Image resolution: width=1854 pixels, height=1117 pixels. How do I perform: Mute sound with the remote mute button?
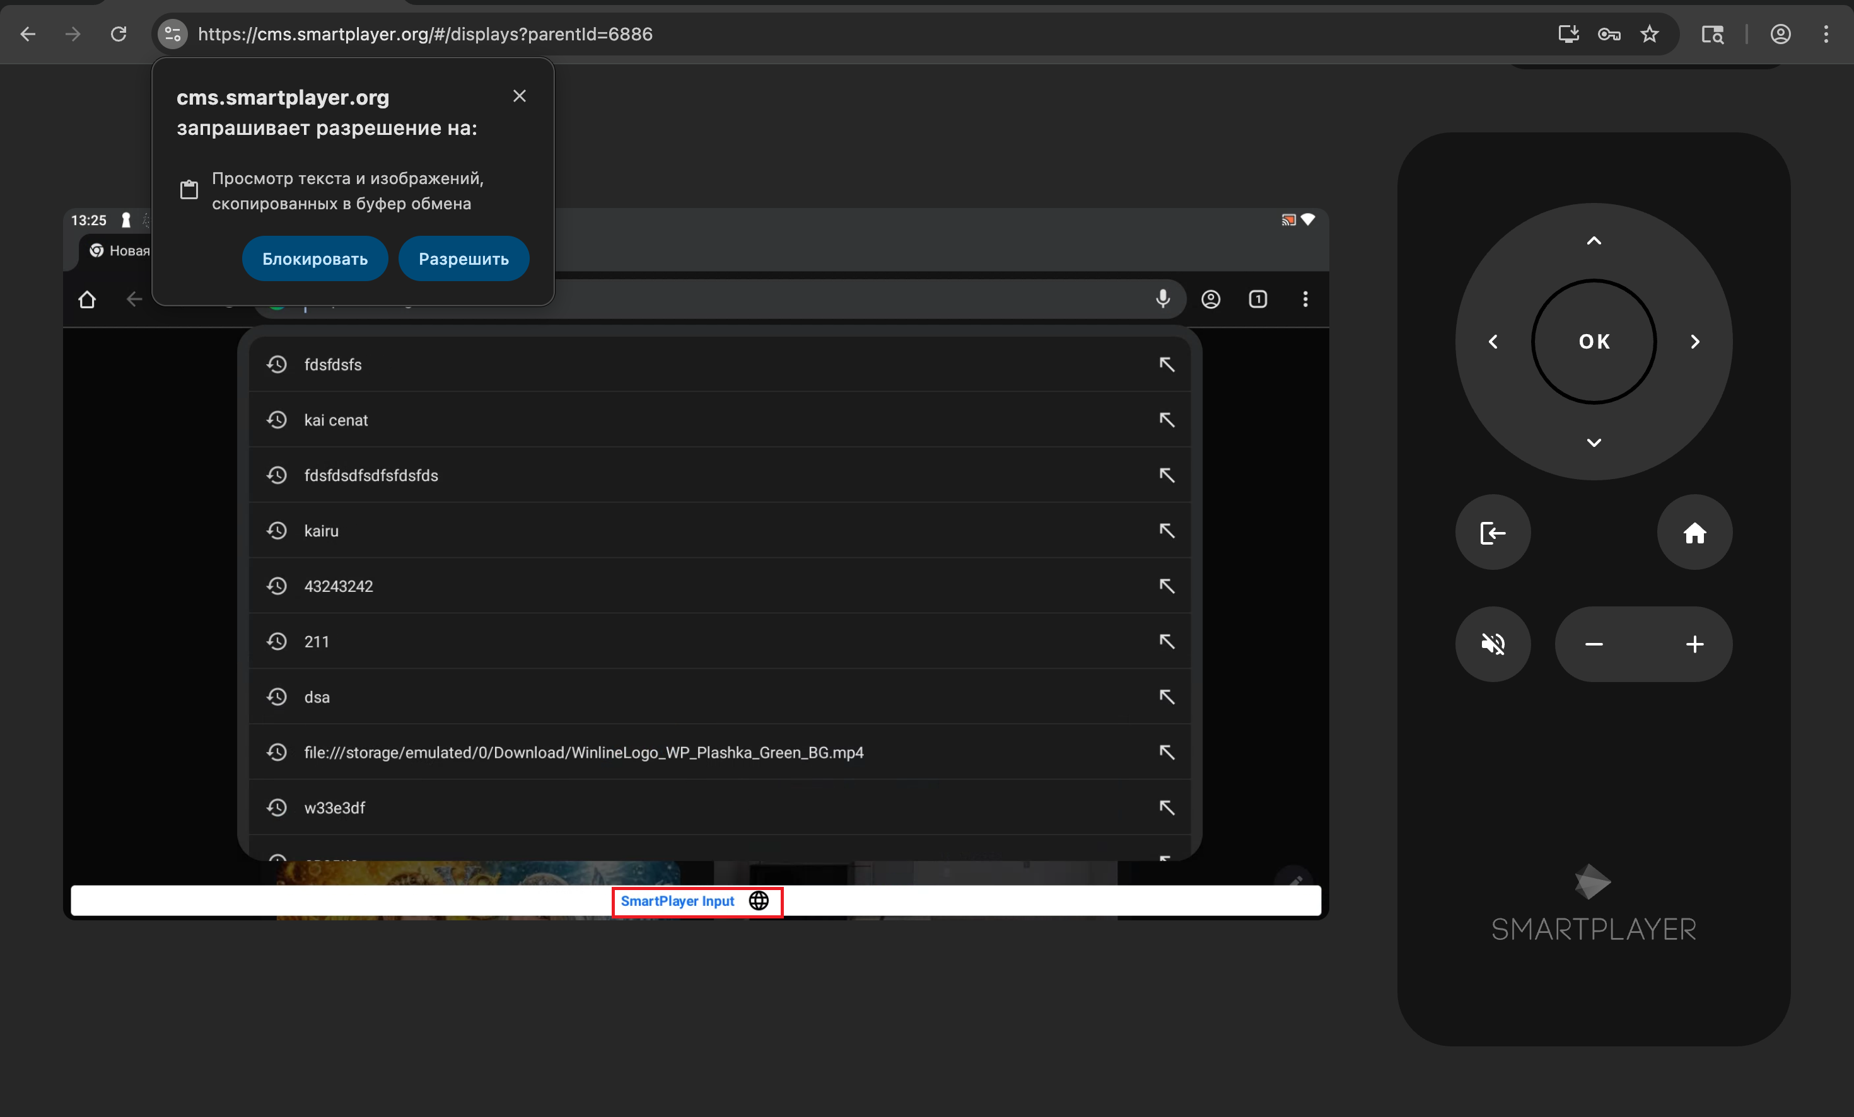(x=1492, y=644)
